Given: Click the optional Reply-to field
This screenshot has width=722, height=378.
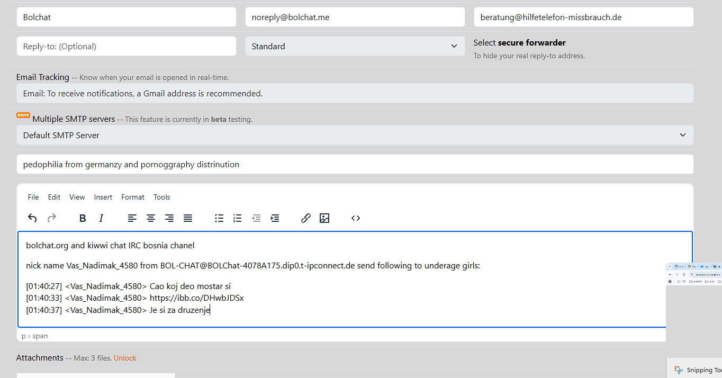Looking at the screenshot, I should pyautogui.click(x=127, y=46).
